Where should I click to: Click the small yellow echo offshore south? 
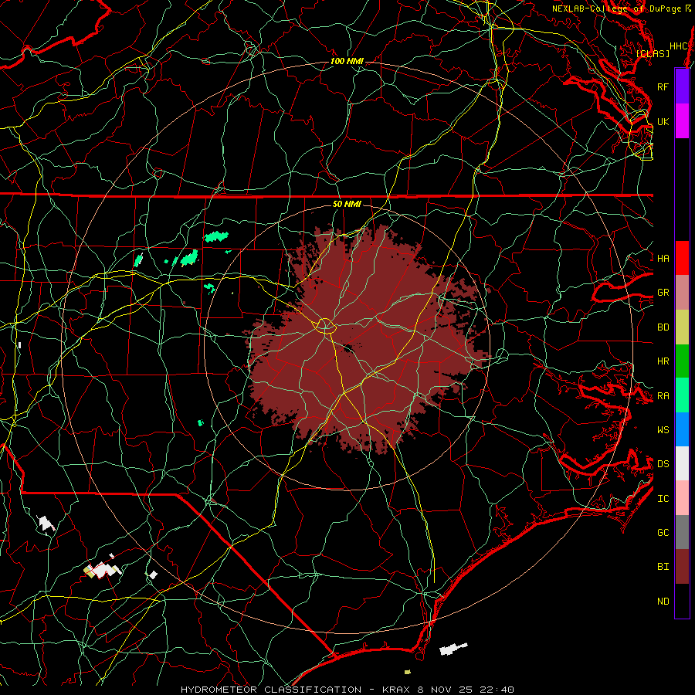[407, 672]
